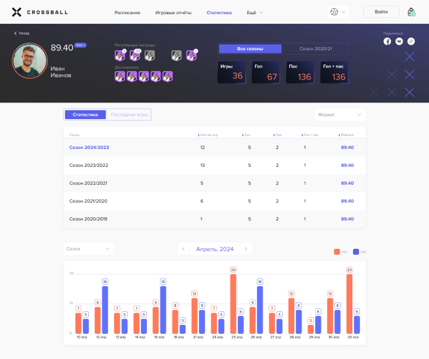Expand the Формат dropdown
429x359 pixels.
[340, 115]
